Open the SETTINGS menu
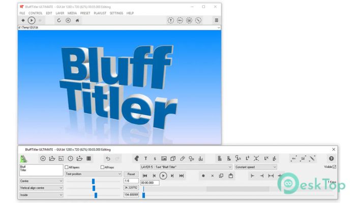Viewport: 356px width, 203px height. coord(116,13)
